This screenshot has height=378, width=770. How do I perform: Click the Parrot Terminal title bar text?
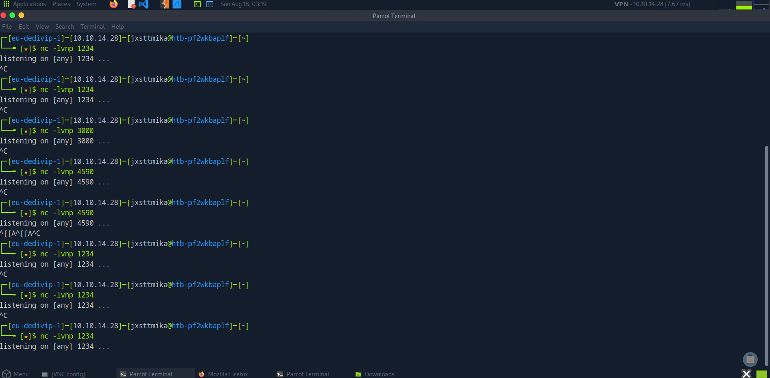pos(394,16)
